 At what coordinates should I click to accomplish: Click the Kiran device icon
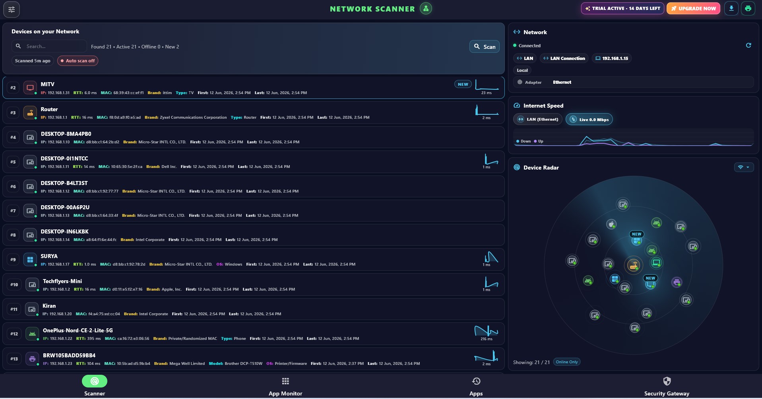(32, 309)
